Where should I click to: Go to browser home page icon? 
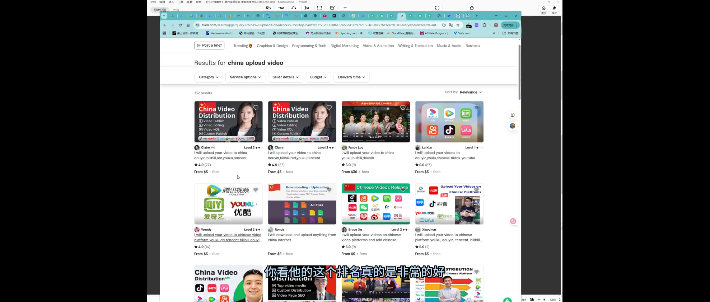pos(188,25)
